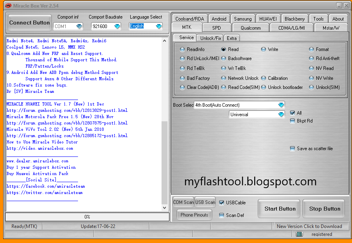Viewport: 352px width, 243px height.
Task: Select the Read radio option
Action: tap(230, 49)
